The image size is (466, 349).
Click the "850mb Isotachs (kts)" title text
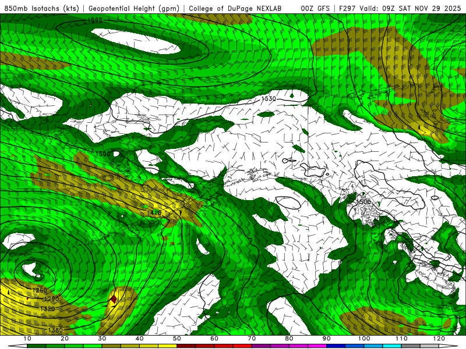pyautogui.click(x=41, y=8)
